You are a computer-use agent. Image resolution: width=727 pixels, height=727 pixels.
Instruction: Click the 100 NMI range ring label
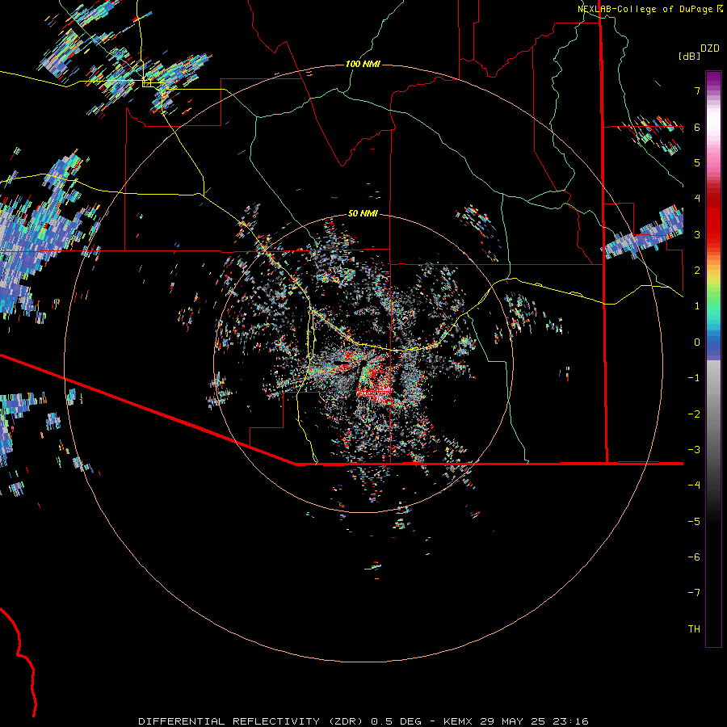coord(363,64)
